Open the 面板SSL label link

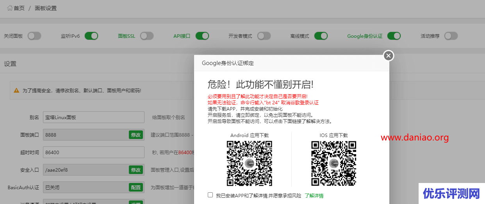coord(127,36)
